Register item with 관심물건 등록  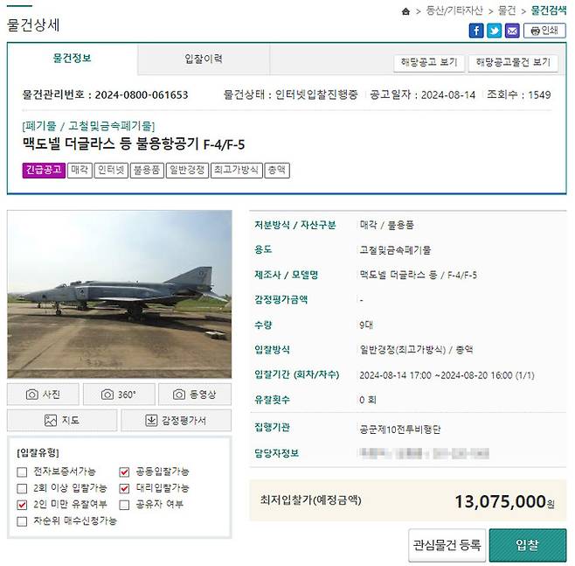[x=447, y=545]
